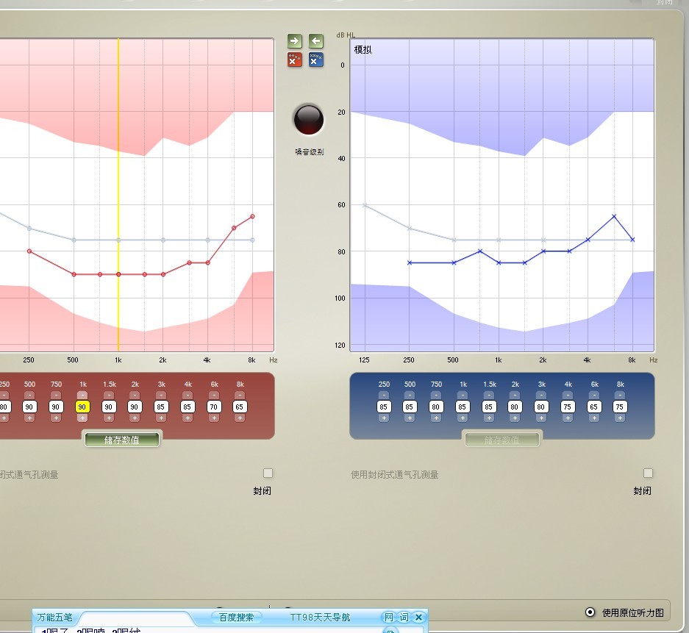Select blue panel 6k value field showing 65
Screen dimensions: 689x633
coord(593,407)
